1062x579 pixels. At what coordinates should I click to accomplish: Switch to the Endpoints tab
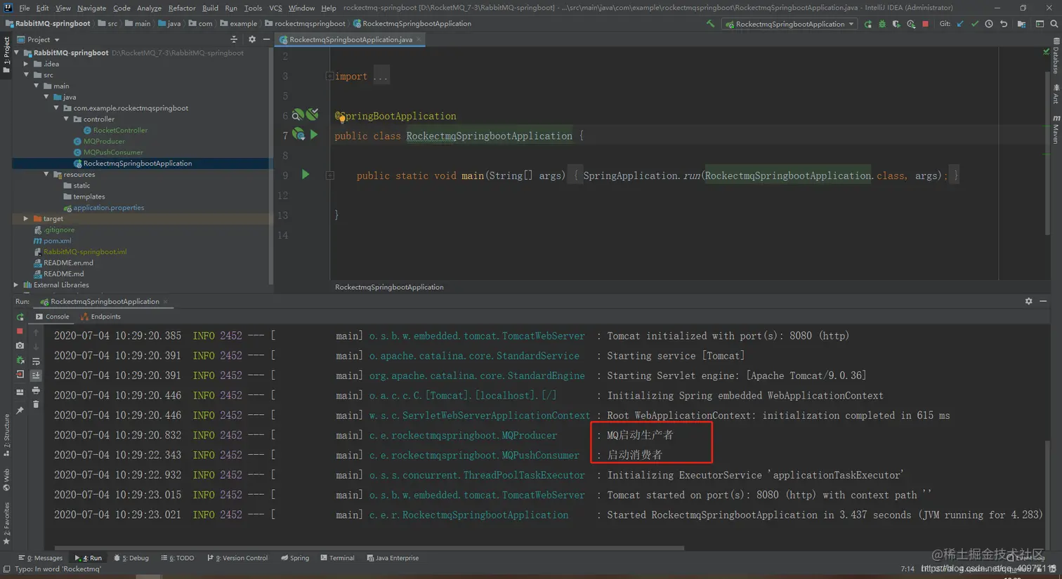[101, 317]
